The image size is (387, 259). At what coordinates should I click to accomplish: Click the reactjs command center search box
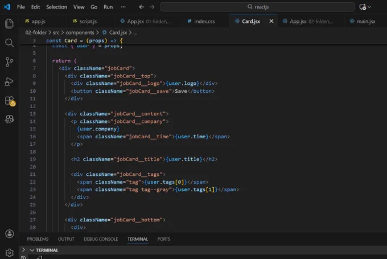click(x=257, y=7)
